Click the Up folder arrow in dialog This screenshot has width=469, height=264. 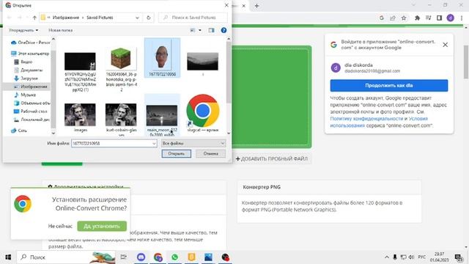tap(34, 18)
